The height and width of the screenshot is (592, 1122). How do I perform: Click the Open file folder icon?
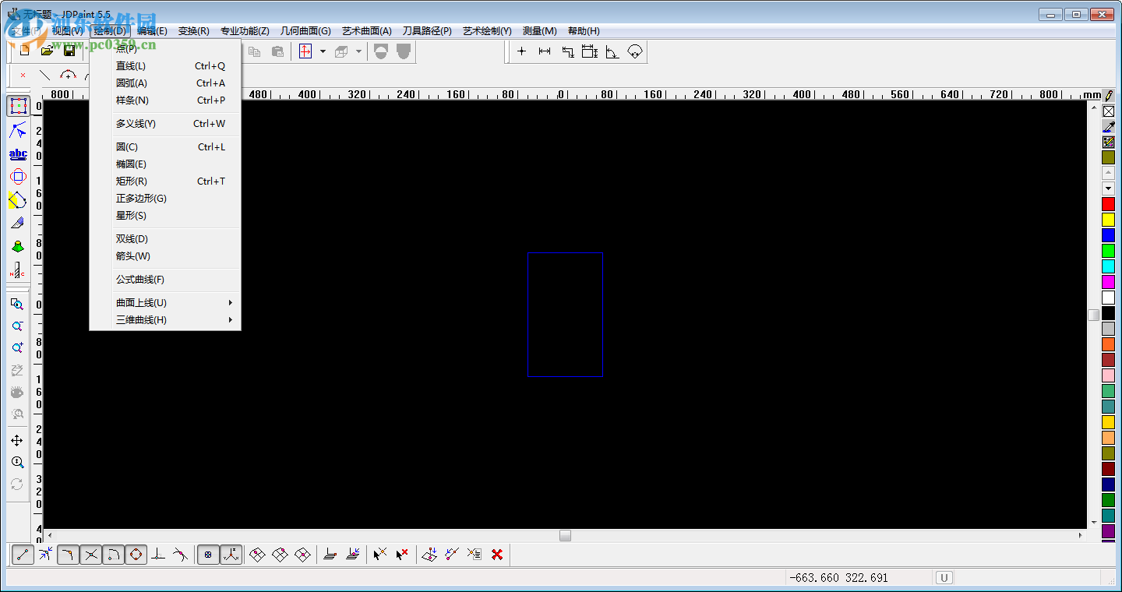[x=46, y=50]
